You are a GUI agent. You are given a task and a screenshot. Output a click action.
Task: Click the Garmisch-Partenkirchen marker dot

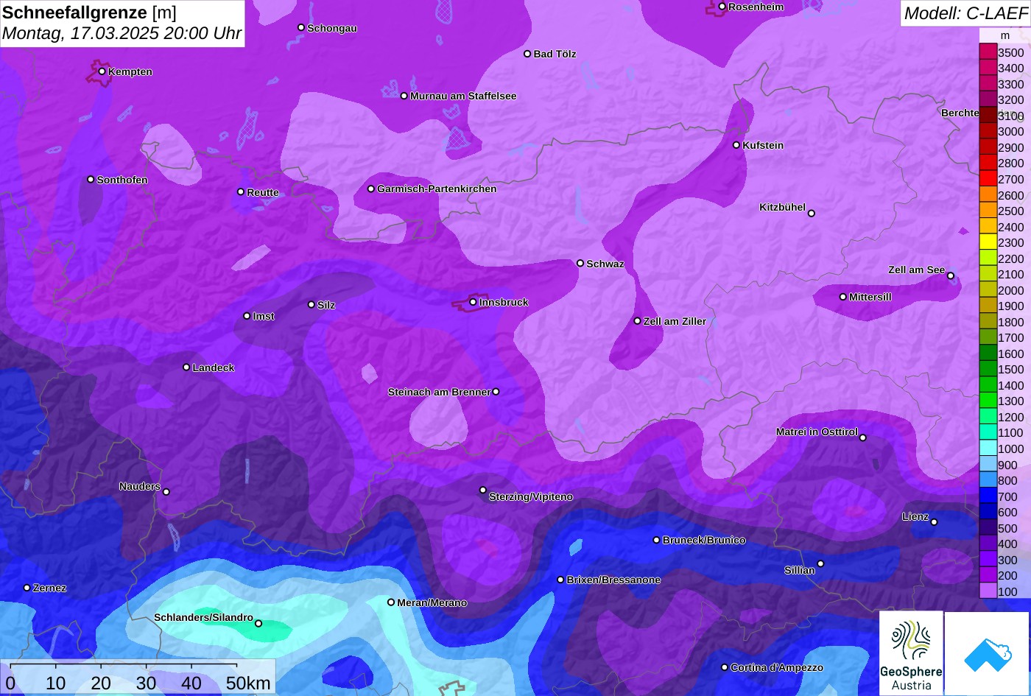[370, 189]
